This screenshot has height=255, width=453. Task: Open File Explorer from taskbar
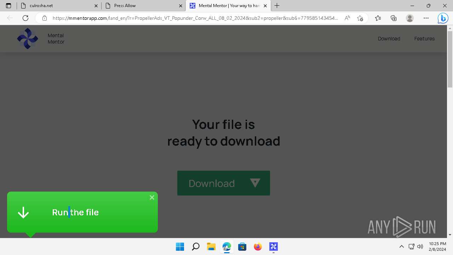(211, 246)
